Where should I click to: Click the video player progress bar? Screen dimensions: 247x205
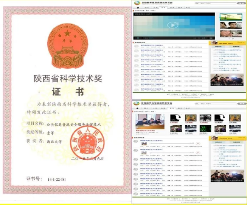pyautogui.click(x=171, y=38)
